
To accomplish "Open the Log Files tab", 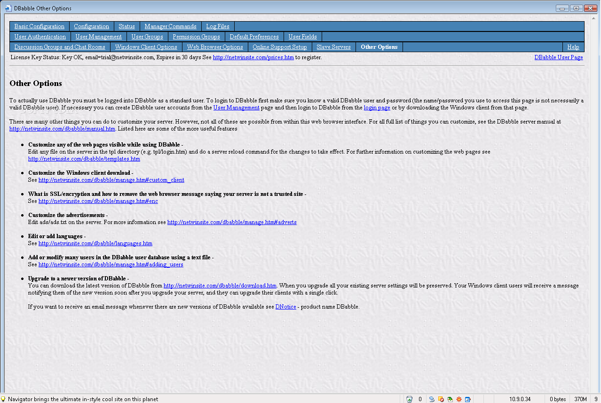I will tap(218, 26).
